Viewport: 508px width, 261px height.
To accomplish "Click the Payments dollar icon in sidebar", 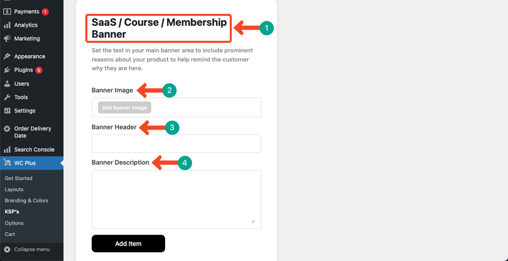I will pyautogui.click(x=7, y=11).
